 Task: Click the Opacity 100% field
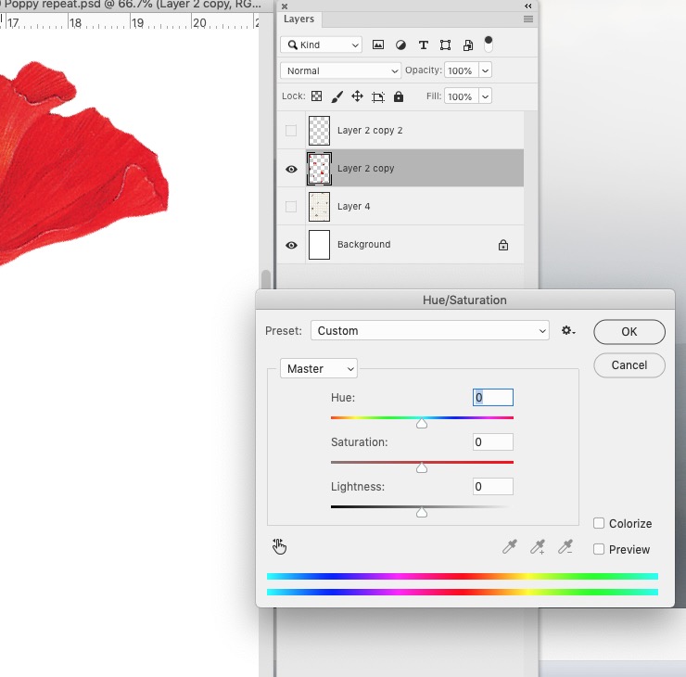click(462, 70)
